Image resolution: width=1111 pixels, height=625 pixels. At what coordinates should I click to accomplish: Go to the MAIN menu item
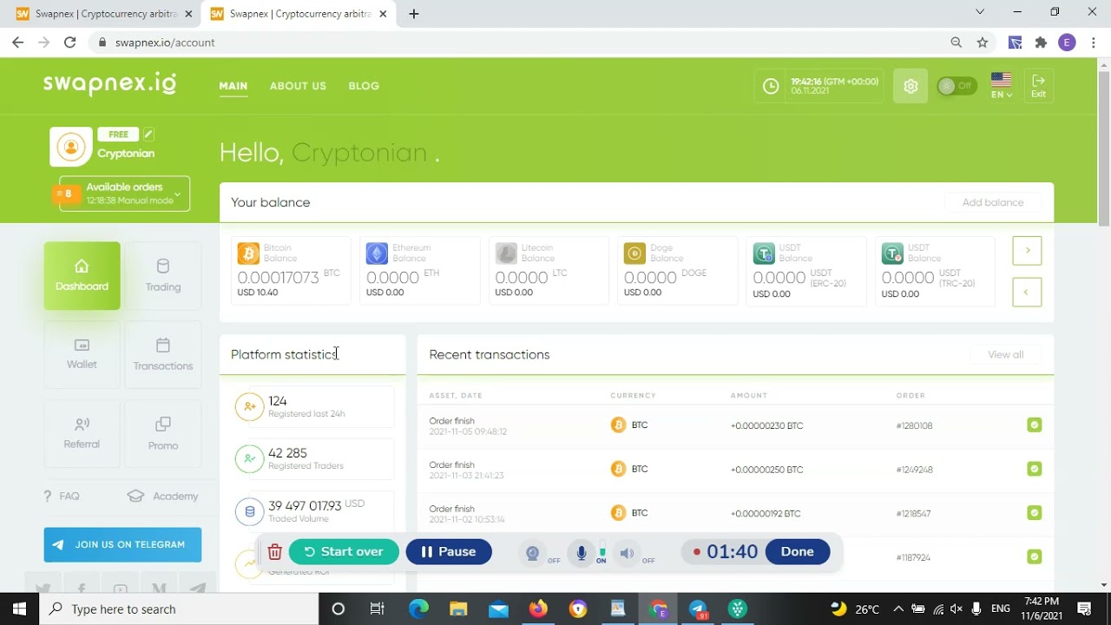[233, 86]
